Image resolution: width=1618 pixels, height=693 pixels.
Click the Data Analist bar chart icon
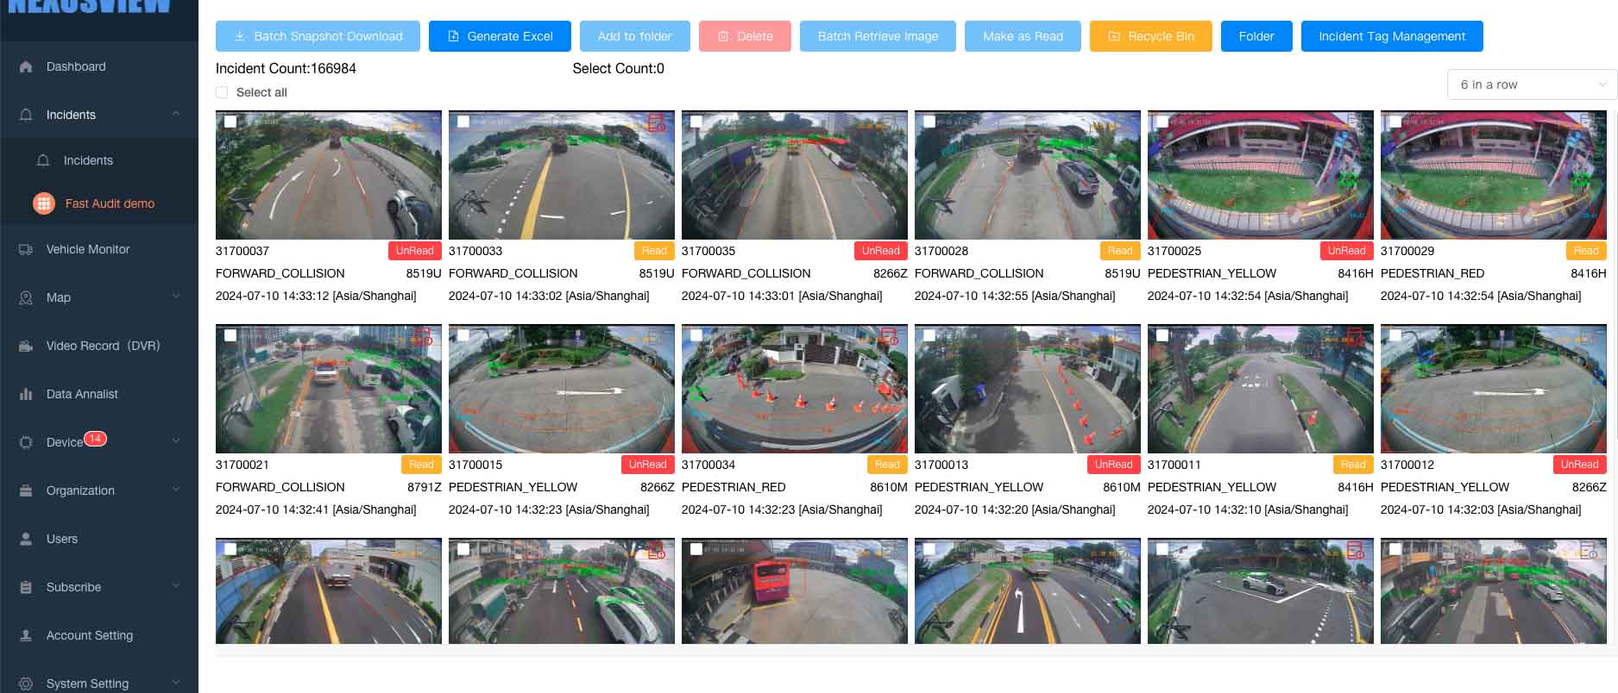26,395
